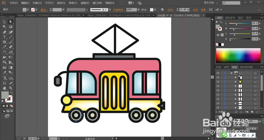Set fill mode to Color below swatches
264x140 pixels.
click(4, 106)
